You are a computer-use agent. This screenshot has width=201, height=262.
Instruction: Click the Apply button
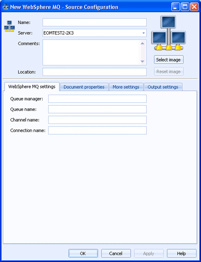click(149, 253)
